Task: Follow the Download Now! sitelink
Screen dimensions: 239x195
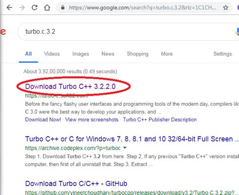Action: [x=43, y=119]
